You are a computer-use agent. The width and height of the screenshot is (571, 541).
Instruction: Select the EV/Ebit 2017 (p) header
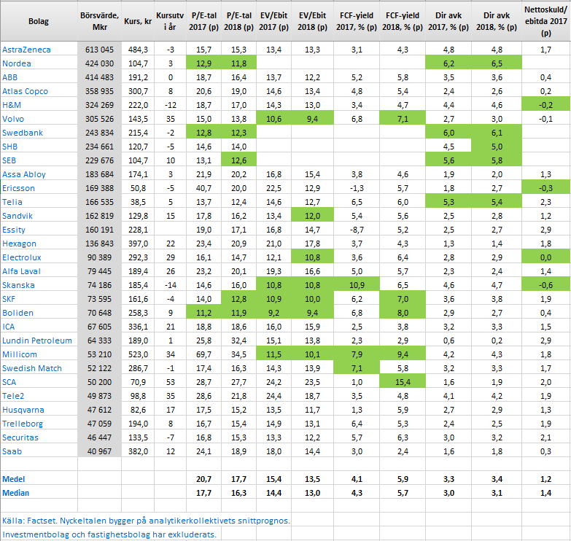(273, 21)
